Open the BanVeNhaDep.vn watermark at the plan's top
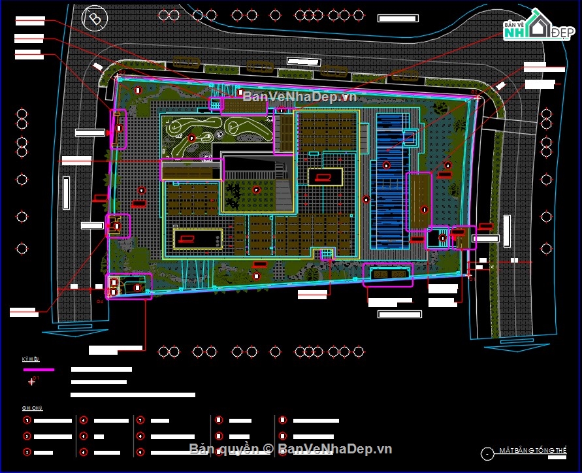The height and width of the screenshot is (473, 582). click(300, 97)
